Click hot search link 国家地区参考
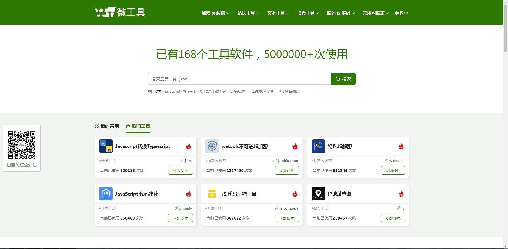Image resolution: width=508 pixels, height=249 pixels. coord(262,91)
